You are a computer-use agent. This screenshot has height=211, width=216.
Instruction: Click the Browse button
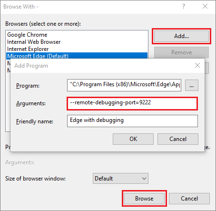(x=144, y=199)
